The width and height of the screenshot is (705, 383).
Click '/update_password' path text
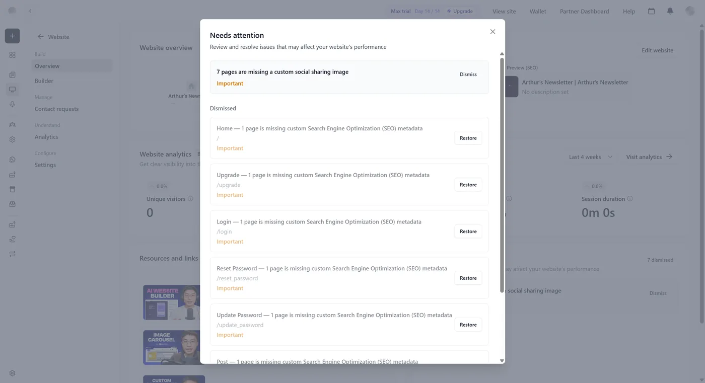(x=240, y=325)
